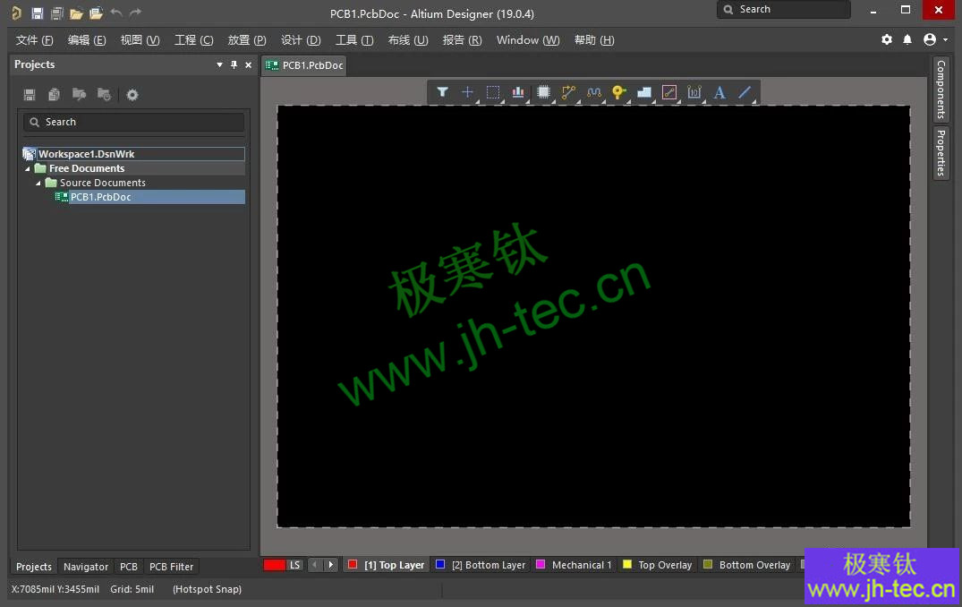962x607 pixels.
Task: Click the Save All icon in title bar
Action: pos(57,13)
